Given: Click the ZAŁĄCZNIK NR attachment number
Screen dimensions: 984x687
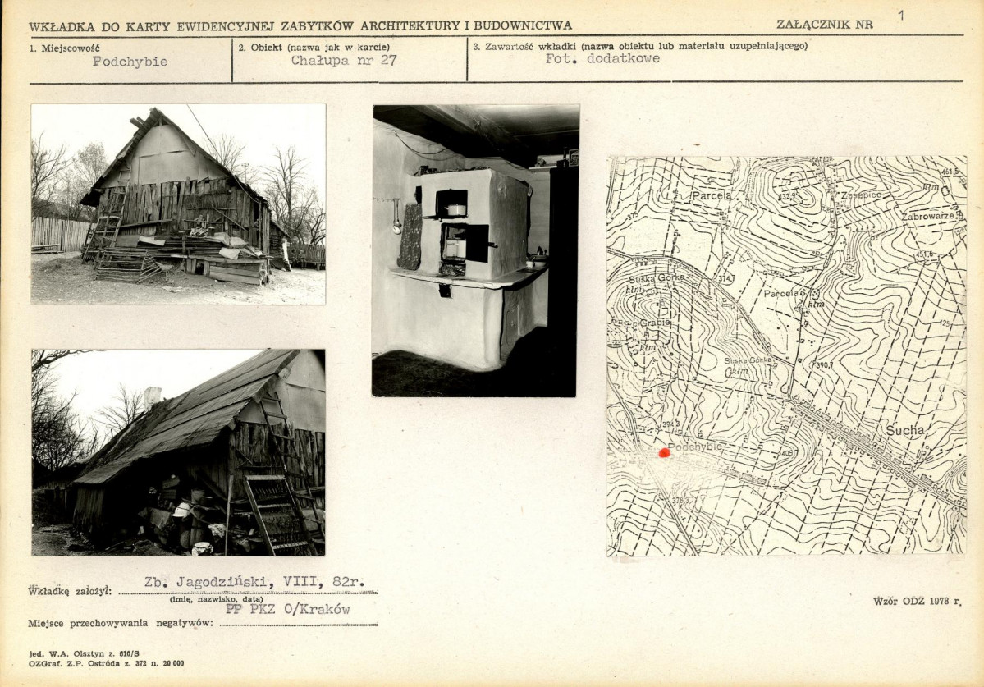Looking at the screenshot, I should [902, 16].
